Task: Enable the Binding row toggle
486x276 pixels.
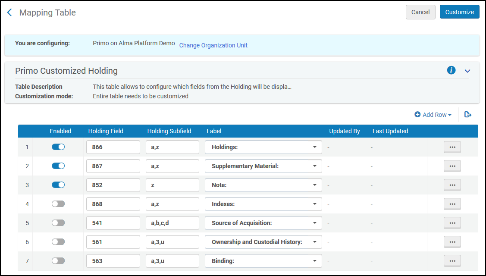Action: (x=58, y=261)
